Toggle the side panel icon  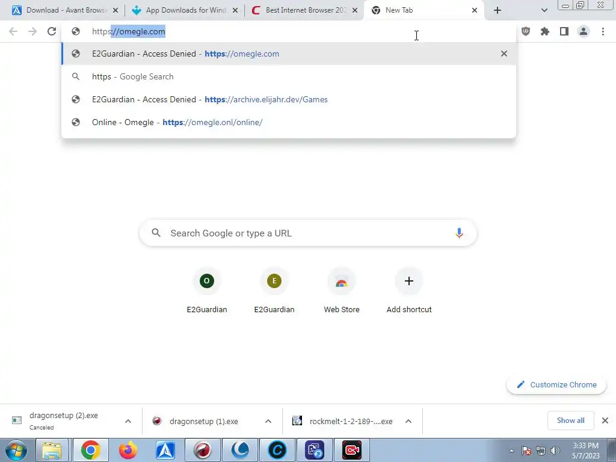(x=564, y=31)
